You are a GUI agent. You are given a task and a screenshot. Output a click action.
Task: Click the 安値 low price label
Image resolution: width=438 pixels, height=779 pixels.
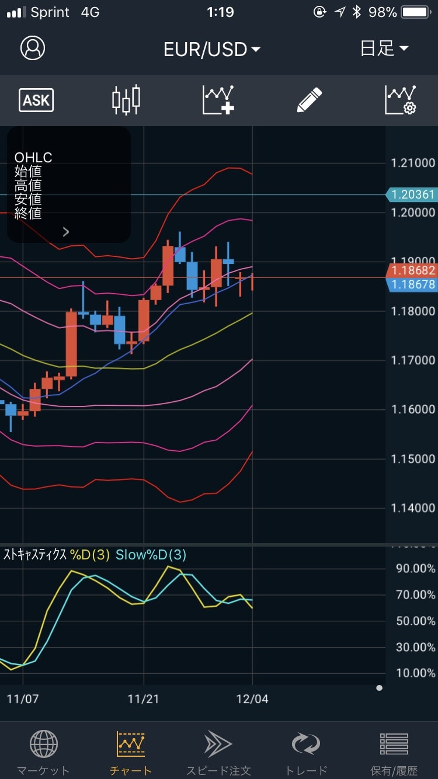tap(28, 199)
